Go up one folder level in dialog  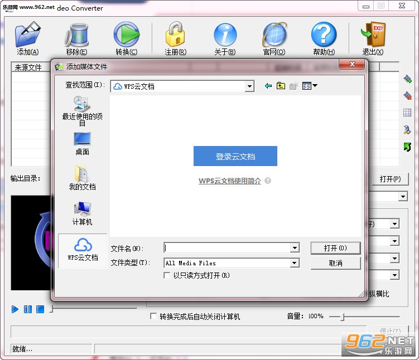281,86
